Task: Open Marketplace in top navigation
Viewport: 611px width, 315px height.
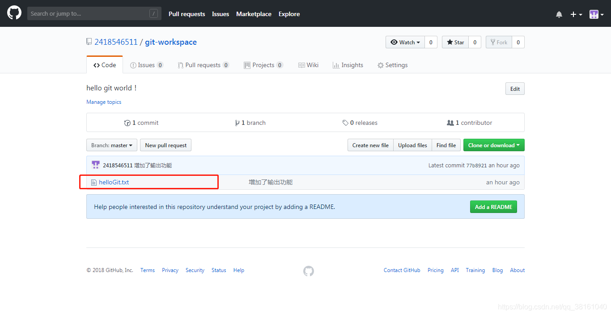Action: pos(254,14)
